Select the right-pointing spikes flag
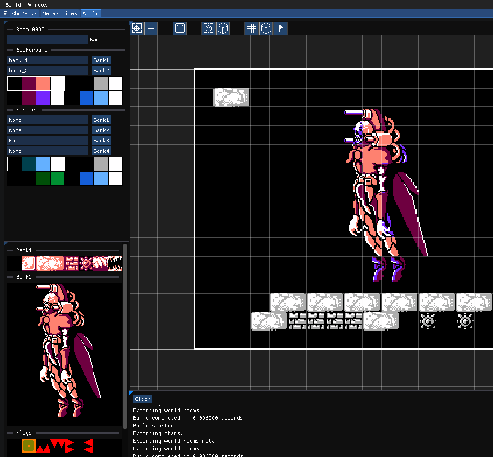This screenshot has width=493, height=457. (70, 446)
